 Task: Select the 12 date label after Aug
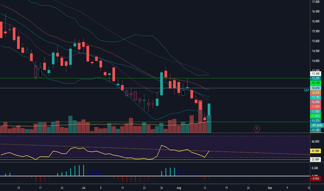[x=205, y=188]
